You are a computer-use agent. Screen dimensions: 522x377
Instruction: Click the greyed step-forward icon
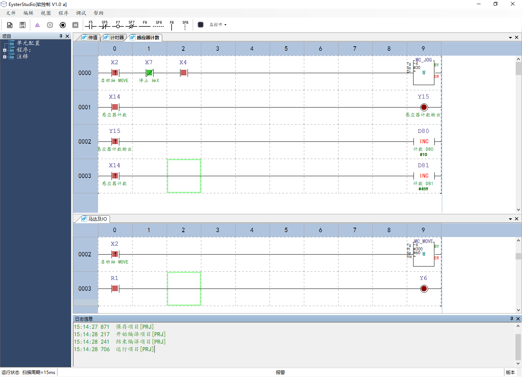point(75,25)
